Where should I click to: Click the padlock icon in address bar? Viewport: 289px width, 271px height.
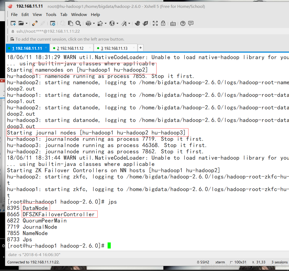pyautogui.click(x=13, y=31)
